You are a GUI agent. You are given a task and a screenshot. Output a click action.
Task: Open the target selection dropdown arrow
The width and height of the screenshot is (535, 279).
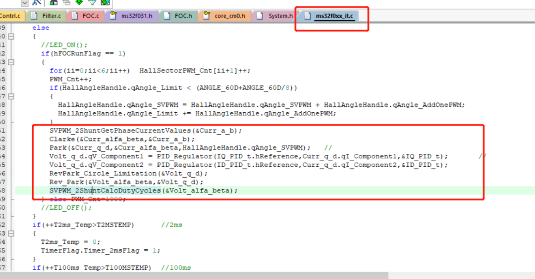[x=25, y=3]
